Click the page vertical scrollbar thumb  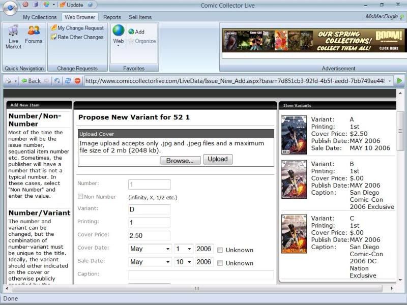click(400, 132)
